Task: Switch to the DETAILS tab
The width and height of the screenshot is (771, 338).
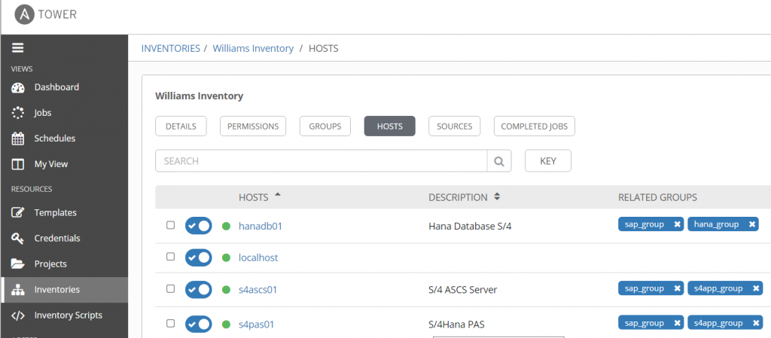Action: coord(181,126)
